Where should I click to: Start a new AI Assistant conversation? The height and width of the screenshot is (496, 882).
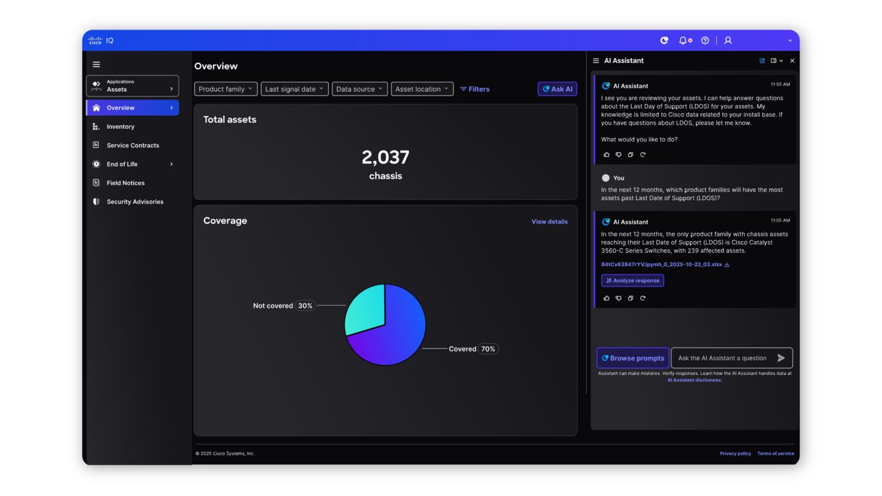[x=763, y=61]
